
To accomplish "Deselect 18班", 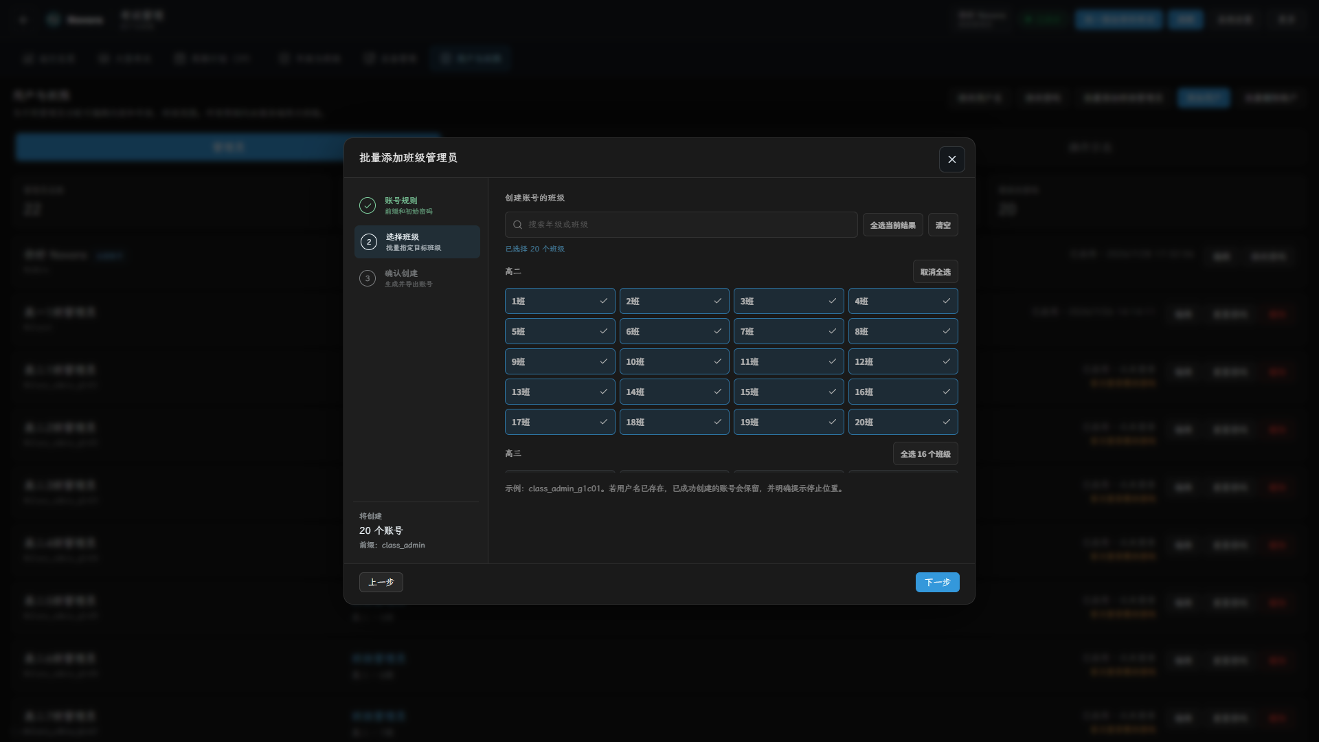I will point(674,422).
